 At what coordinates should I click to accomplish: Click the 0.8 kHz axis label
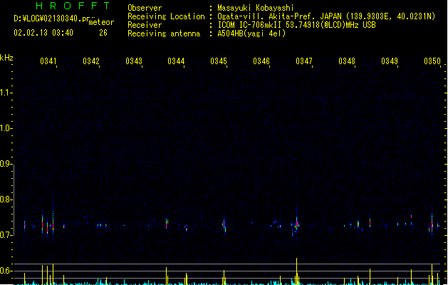coord(6,199)
